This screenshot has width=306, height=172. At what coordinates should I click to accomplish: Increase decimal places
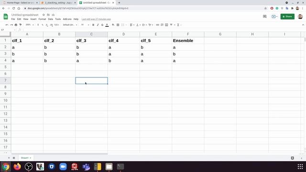tap(51, 25)
